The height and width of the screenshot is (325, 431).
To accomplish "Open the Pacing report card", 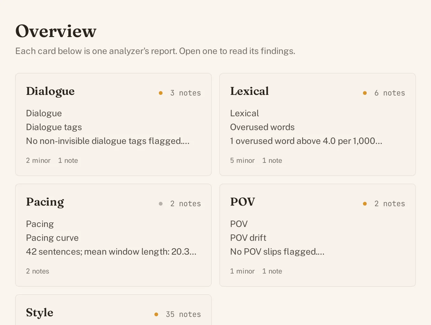I will 113,235.
